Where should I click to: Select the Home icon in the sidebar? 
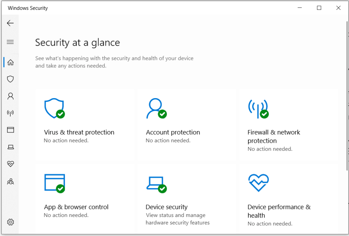[10, 62]
